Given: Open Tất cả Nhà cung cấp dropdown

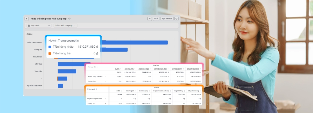Looking at the screenshot, I should (65, 26).
